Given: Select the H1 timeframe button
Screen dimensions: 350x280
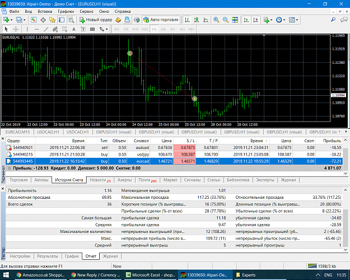Looking at the screenshot, I should [x=154, y=29].
